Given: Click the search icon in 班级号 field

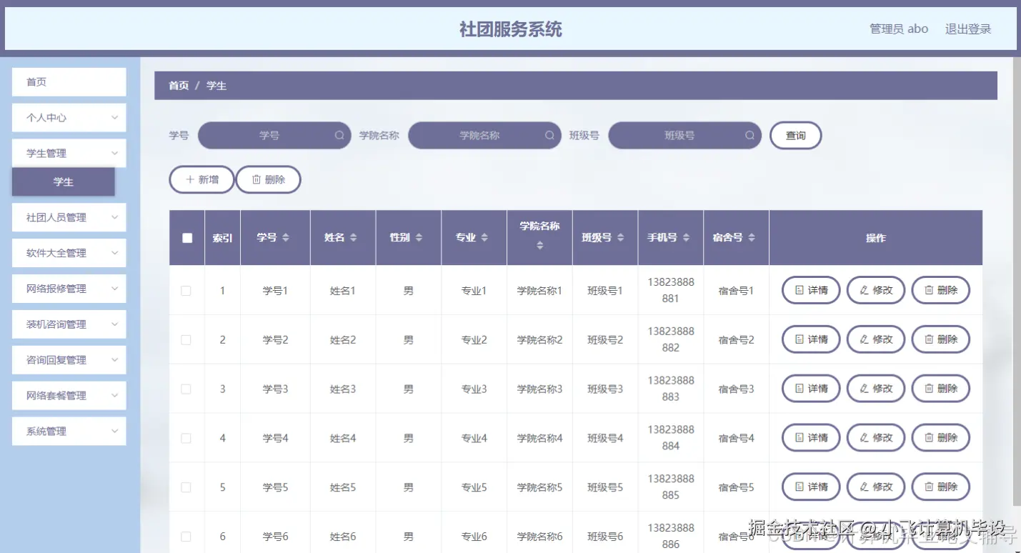Looking at the screenshot, I should tap(749, 135).
